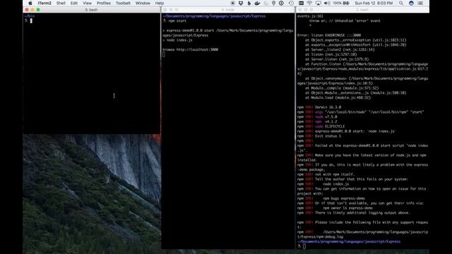
Task: Open the Toolbelt menu
Action: point(123,3)
